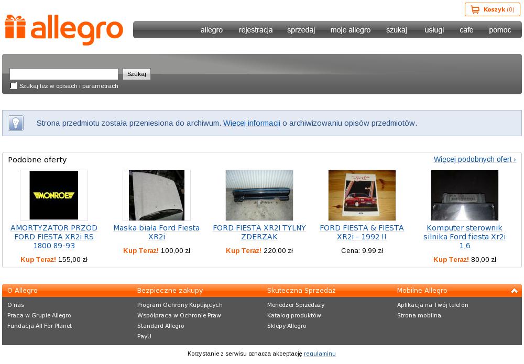Open 'Więcej podobnych ofert' link
Screen dimensions: 524x364
point(475,159)
